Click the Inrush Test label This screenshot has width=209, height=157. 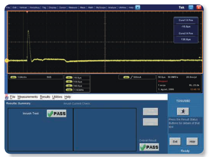31,113
